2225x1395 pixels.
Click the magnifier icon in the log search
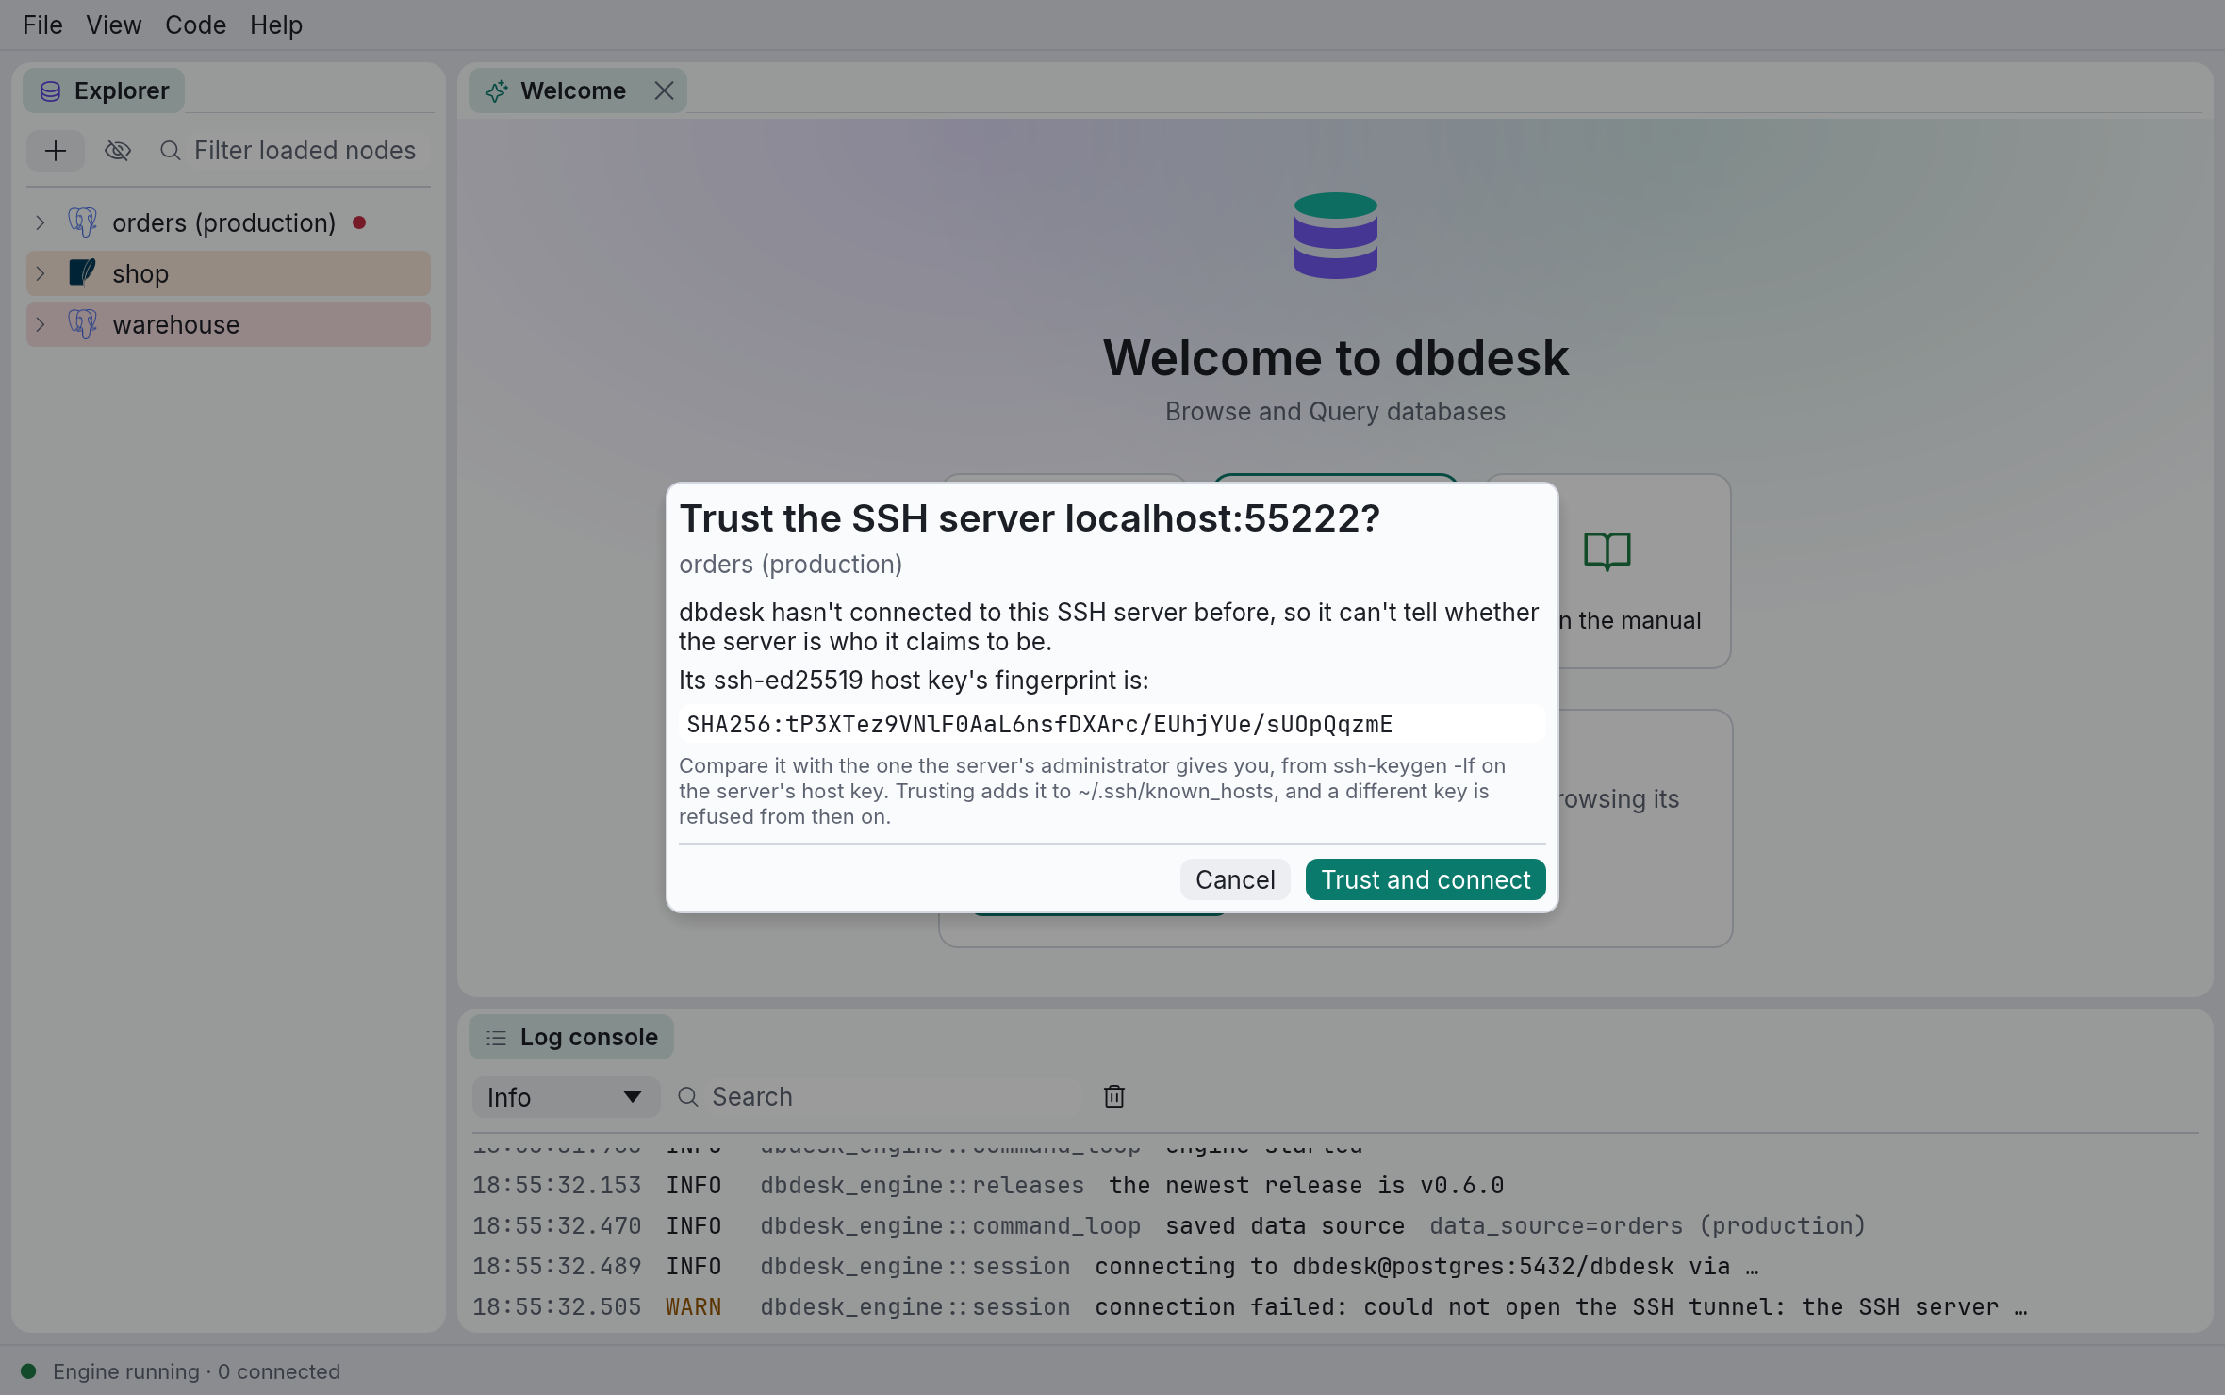[688, 1097]
